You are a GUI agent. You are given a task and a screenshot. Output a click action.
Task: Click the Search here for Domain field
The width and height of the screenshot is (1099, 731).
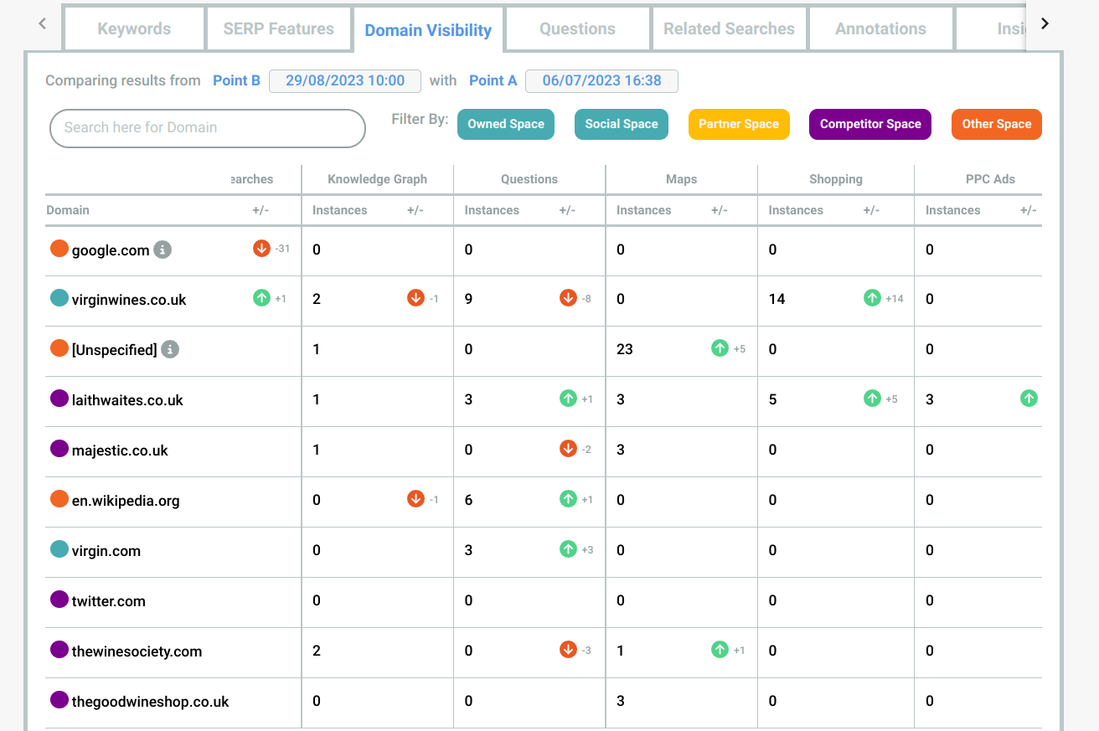click(x=208, y=128)
